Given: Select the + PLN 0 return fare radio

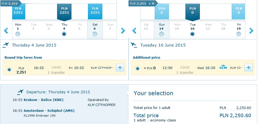Looking at the screenshot, I should pos(138,69).
